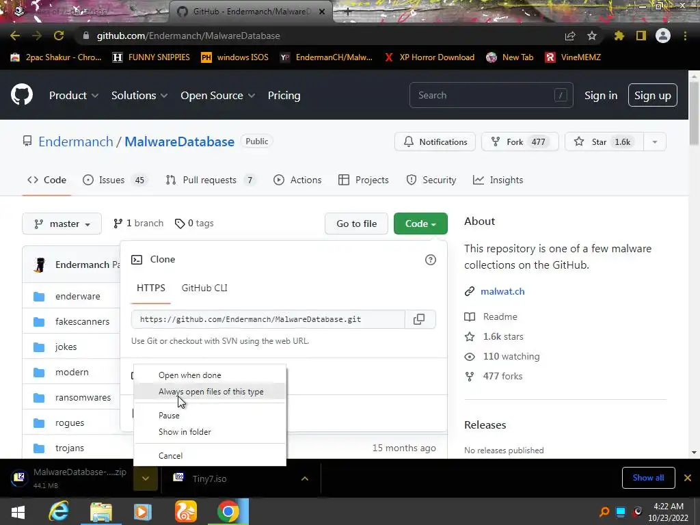Image resolution: width=700 pixels, height=525 pixels.
Task: Focus the GitHub search field
Action: [x=491, y=95]
